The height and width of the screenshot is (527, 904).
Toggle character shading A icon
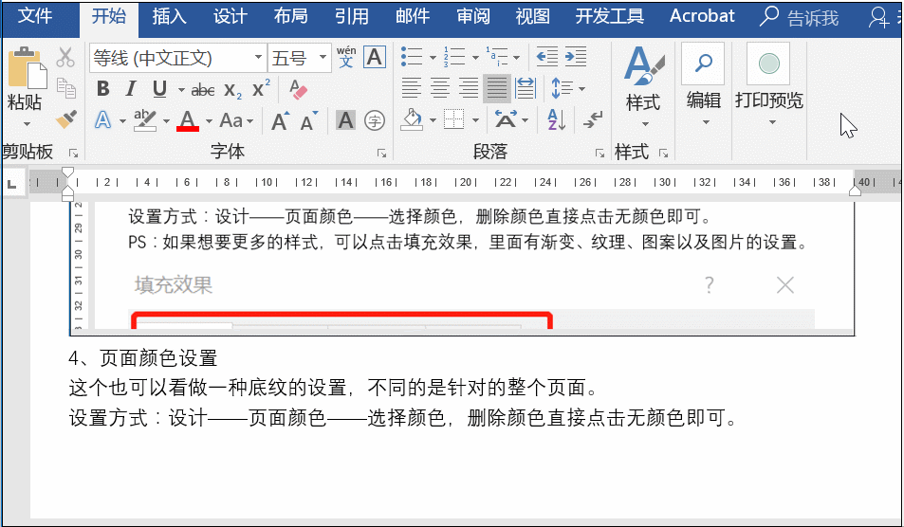[x=345, y=120]
